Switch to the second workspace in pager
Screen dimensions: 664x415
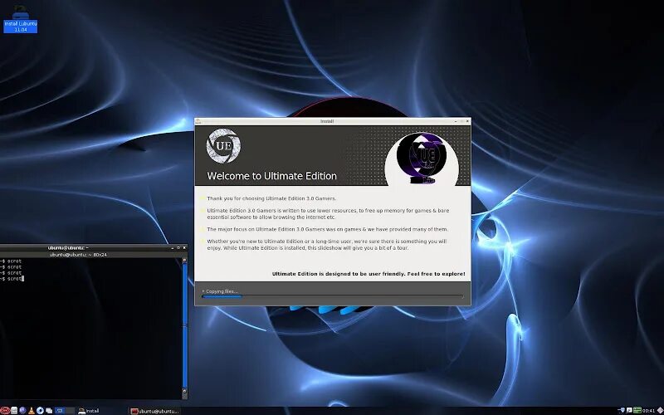coord(71,410)
